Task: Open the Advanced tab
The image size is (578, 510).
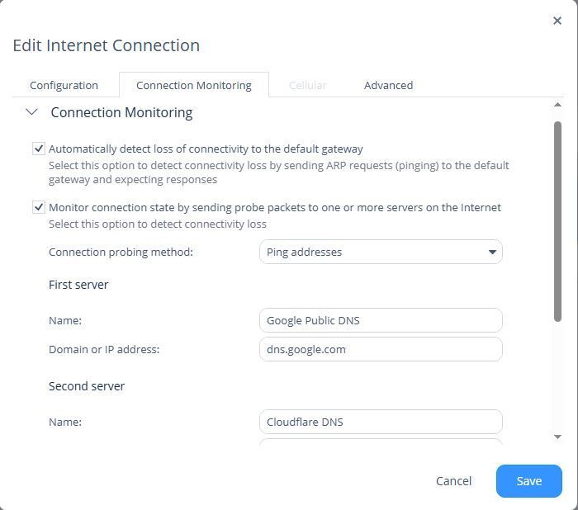Action: tap(388, 85)
